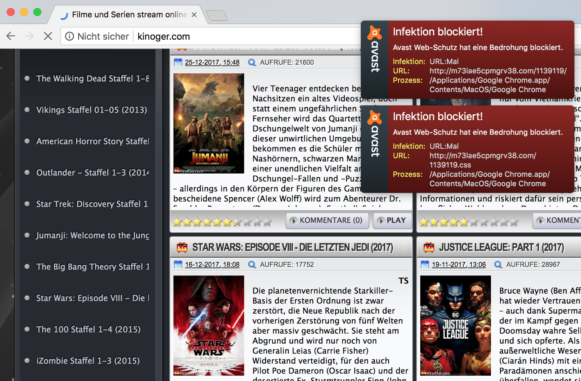Open 'iZombie Staffel 1-3 (2015)' link
The width and height of the screenshot is (581, 381).
[x=88, y=361]
